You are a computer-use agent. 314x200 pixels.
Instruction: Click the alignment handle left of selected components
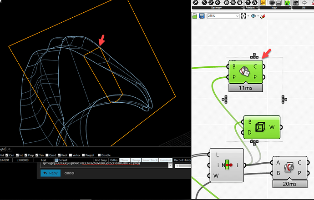coord(225,100)
